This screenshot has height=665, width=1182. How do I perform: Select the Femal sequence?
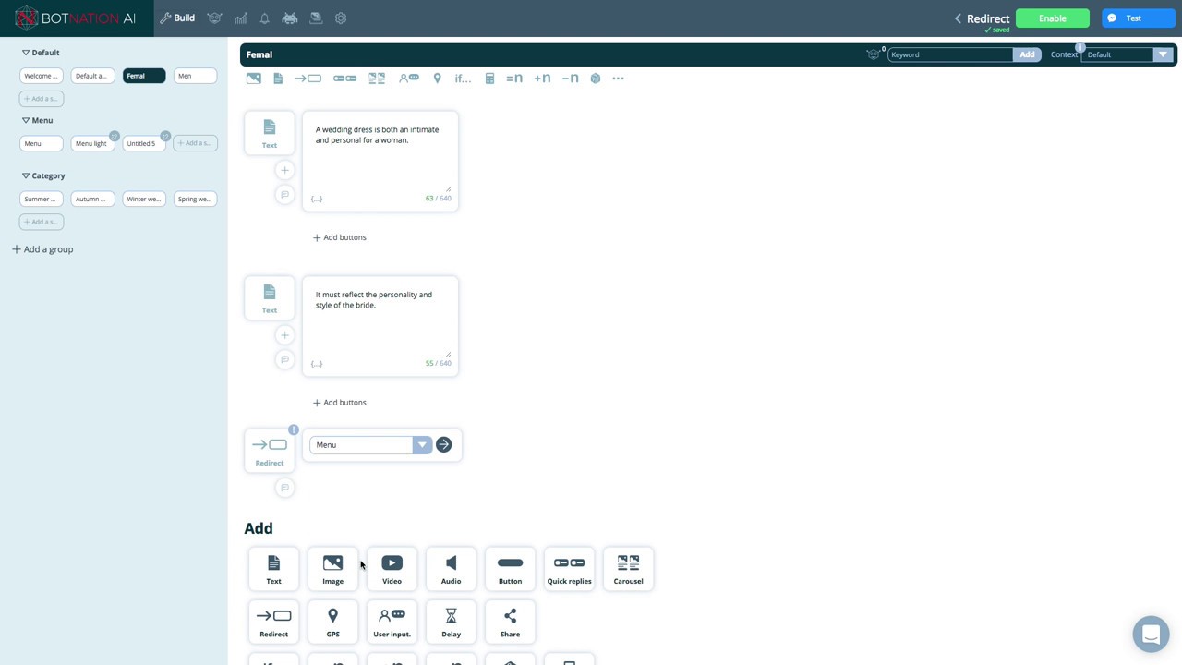pos(144,76)
